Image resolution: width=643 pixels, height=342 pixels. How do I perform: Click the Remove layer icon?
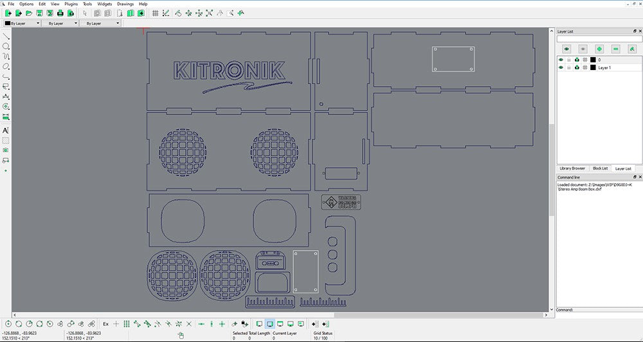[616, 49]
